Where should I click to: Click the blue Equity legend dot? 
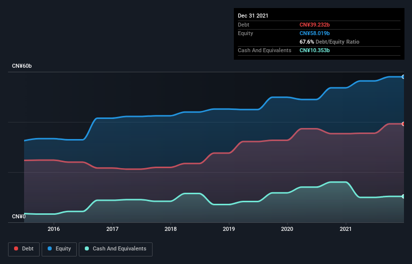49,248
